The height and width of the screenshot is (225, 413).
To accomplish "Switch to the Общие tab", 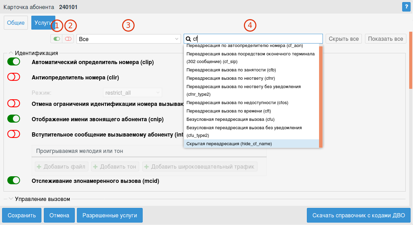I will (16, 23).
